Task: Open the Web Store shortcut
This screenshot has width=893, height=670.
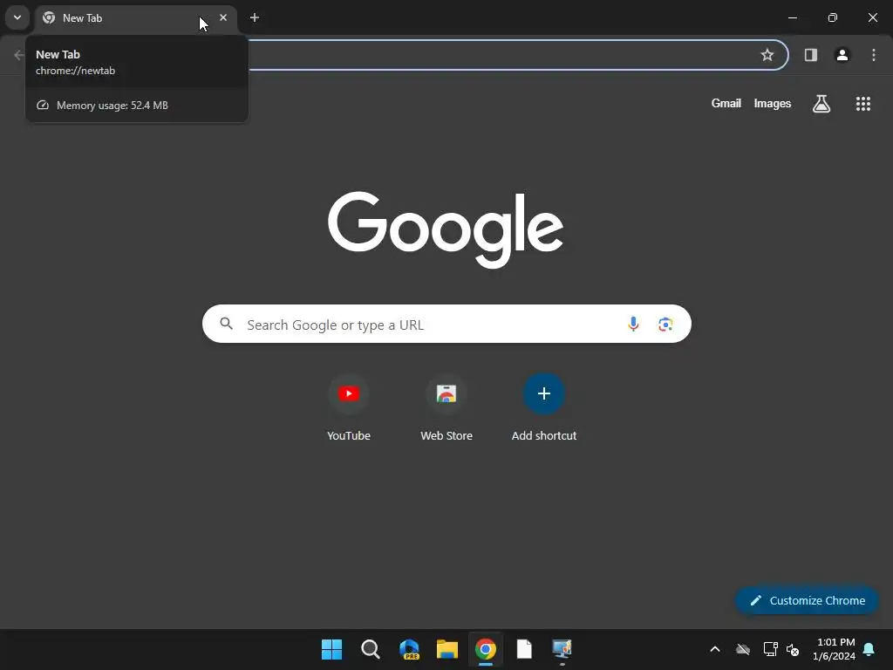Action: [x=446, y=408]
